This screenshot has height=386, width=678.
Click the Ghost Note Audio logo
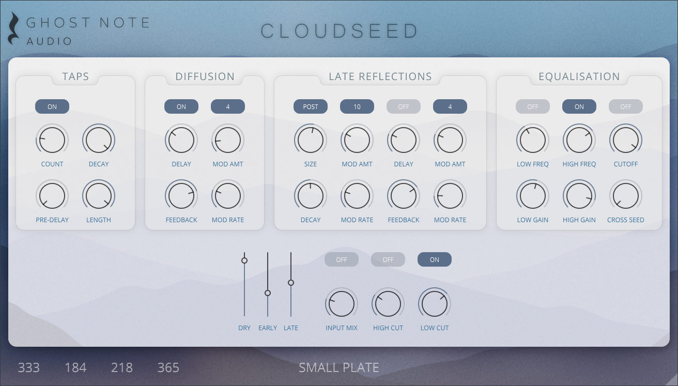tap(78, 27)
